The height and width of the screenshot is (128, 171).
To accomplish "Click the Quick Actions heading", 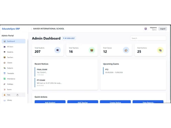I will [x=41, y=97].
